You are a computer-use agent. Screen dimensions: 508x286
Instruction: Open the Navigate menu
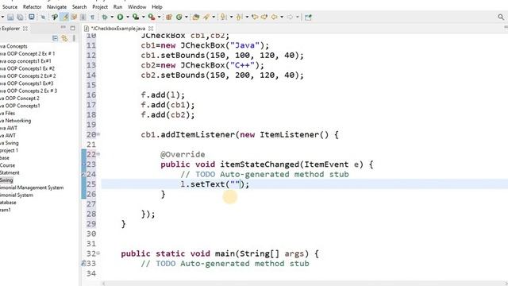56,7
